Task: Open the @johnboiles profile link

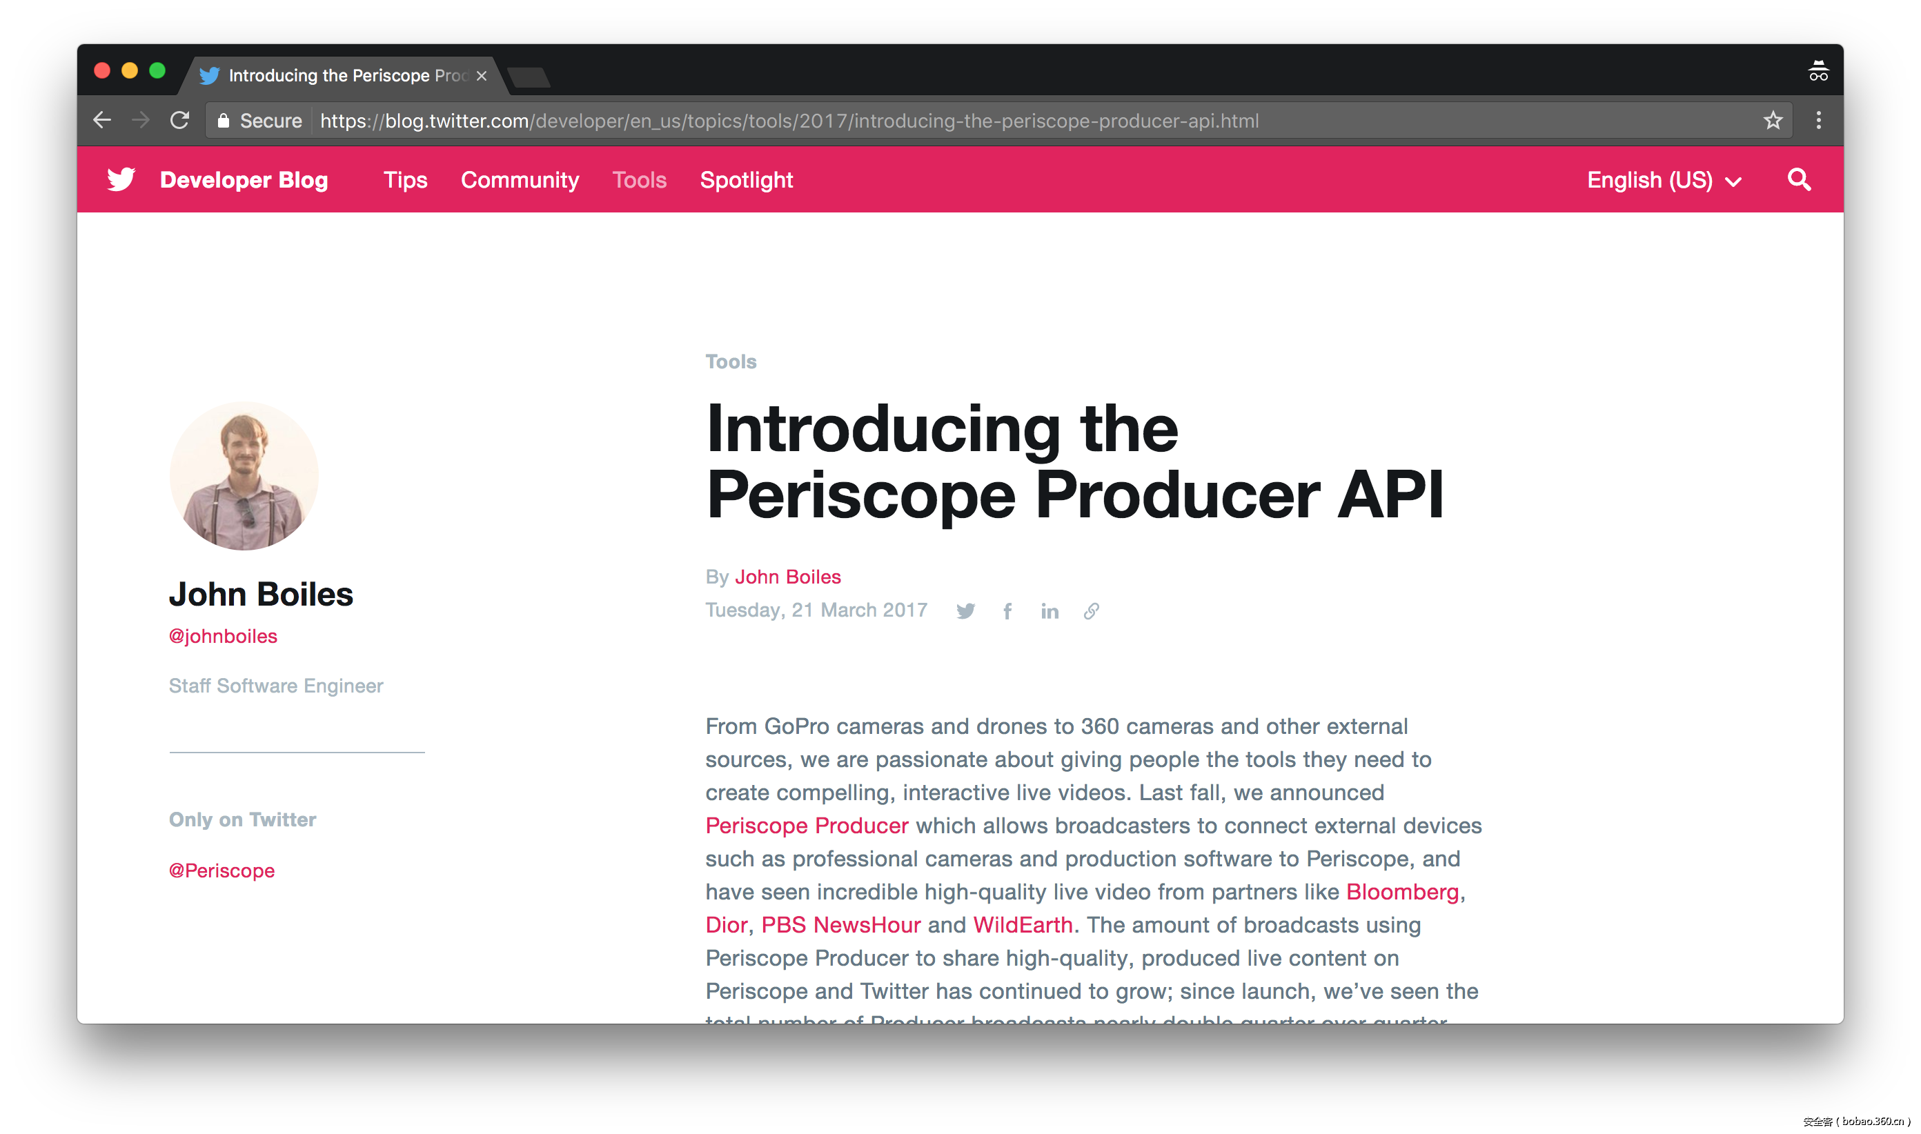Action: click(x=222, y=636)
